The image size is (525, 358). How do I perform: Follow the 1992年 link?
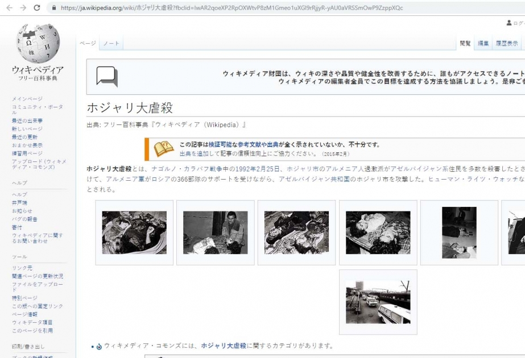(x=245, y=169)
